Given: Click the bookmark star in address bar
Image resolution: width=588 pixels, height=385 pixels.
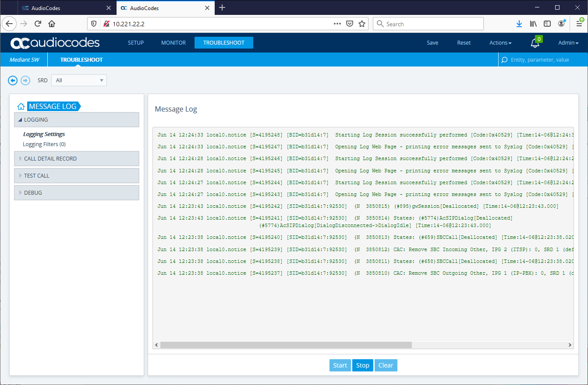Looking at the screenshot, I should pyautogui.click(x=362, y=24).
